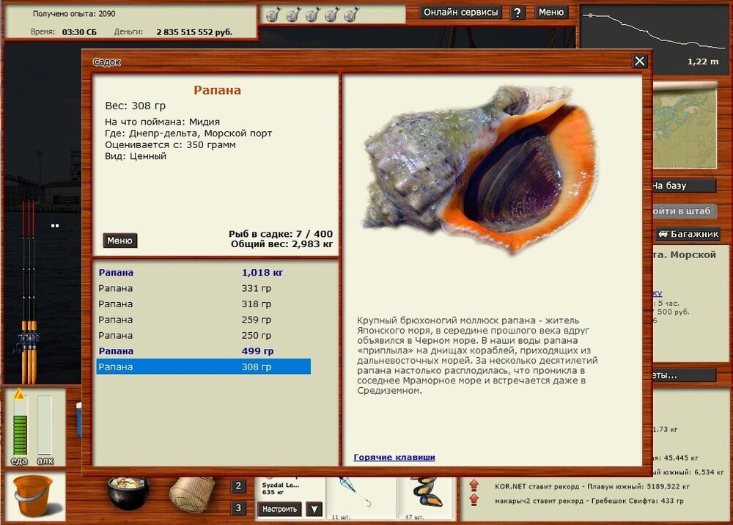Screen dimensions: 733x525
Task: Open the Горячие клавиши link
Action: pos(394,458)
